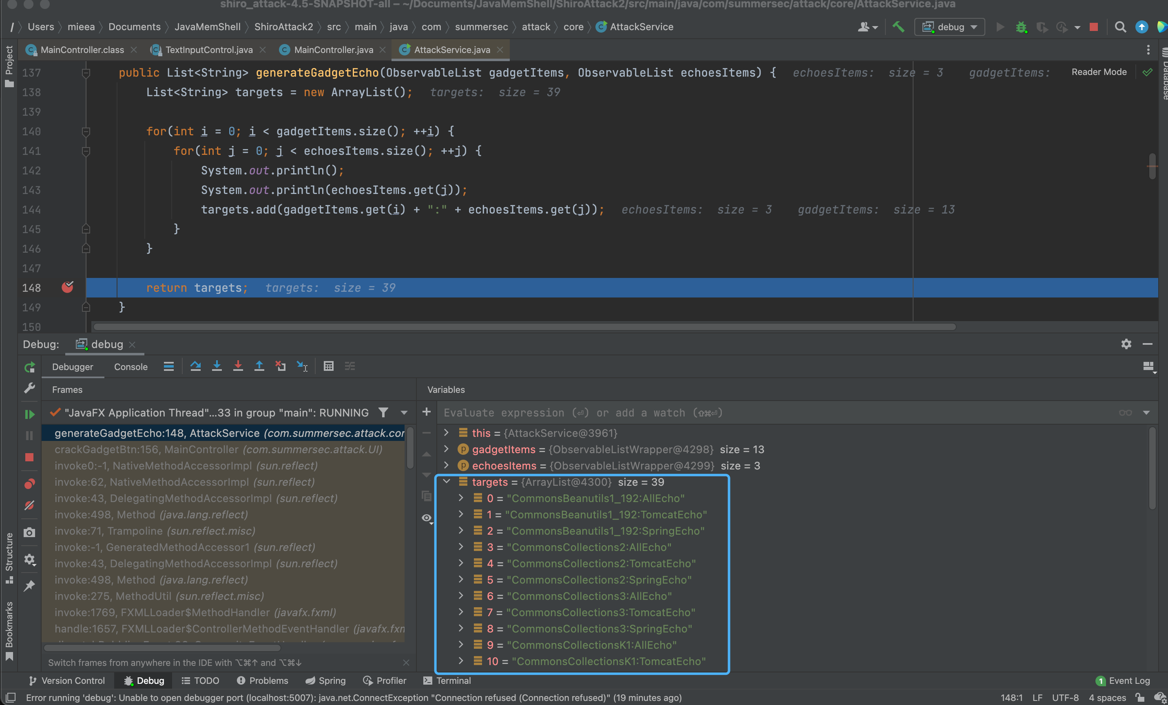
Task: Click the blue update arrow icon
Action: click(x=1142, y=27)
